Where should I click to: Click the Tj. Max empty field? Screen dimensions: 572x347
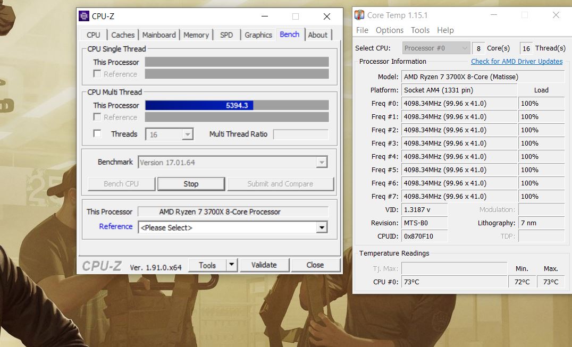point(454,269)
